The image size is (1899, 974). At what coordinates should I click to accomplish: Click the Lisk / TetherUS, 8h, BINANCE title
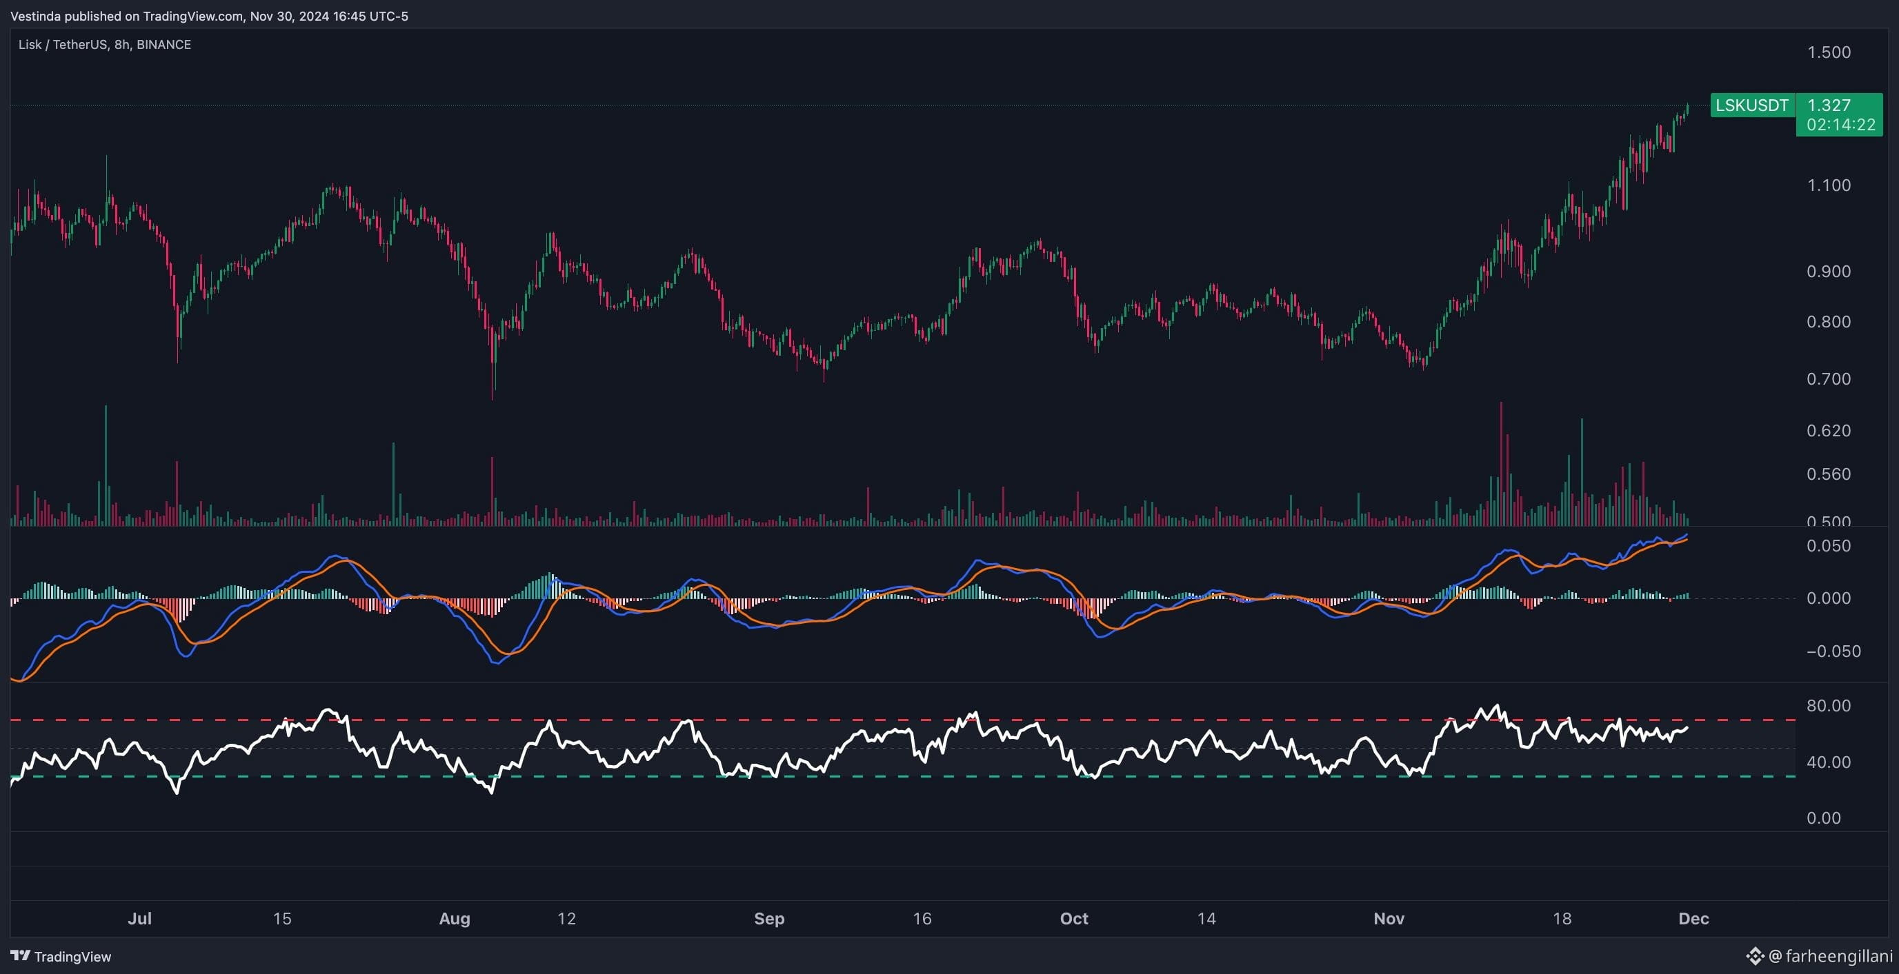tap(105, 45)
